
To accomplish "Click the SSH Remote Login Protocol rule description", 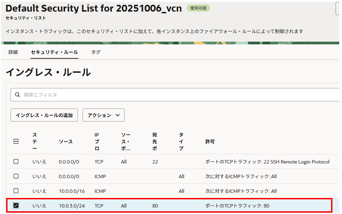I will pos(267,162).
